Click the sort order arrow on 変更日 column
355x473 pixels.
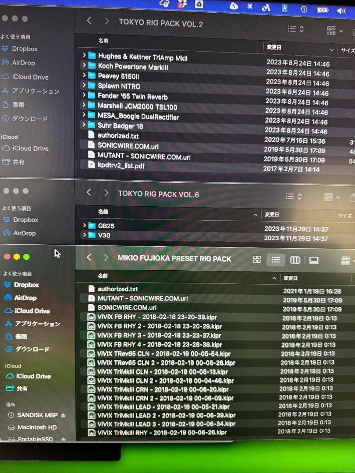pyautogui.click(x=332, y=50)
